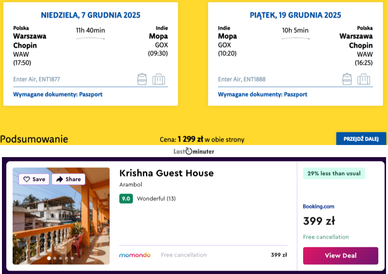
Task: Click the Lastminuter logo
Action: pyautogui.click(x=194, y=151)
